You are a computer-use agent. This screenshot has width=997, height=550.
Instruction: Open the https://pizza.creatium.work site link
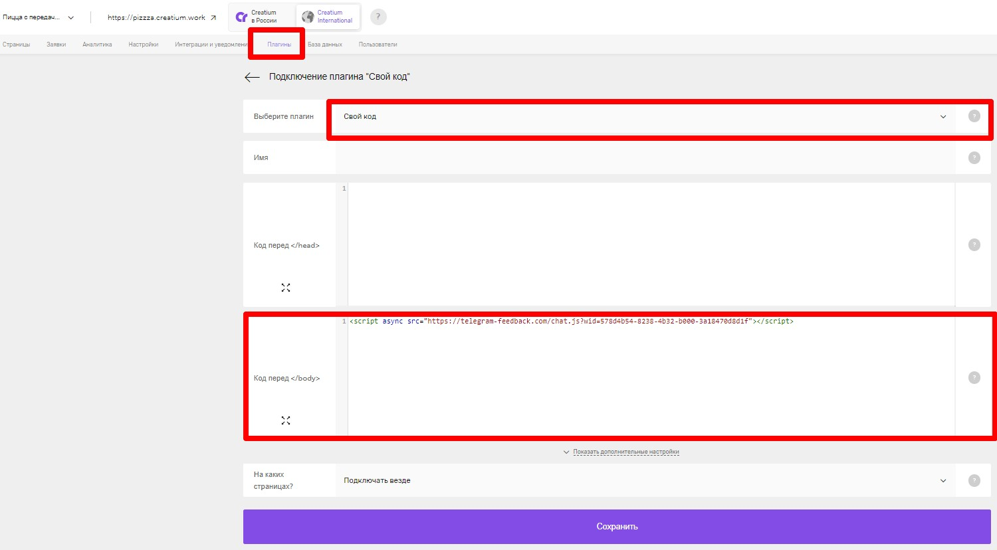click(156, 18)
